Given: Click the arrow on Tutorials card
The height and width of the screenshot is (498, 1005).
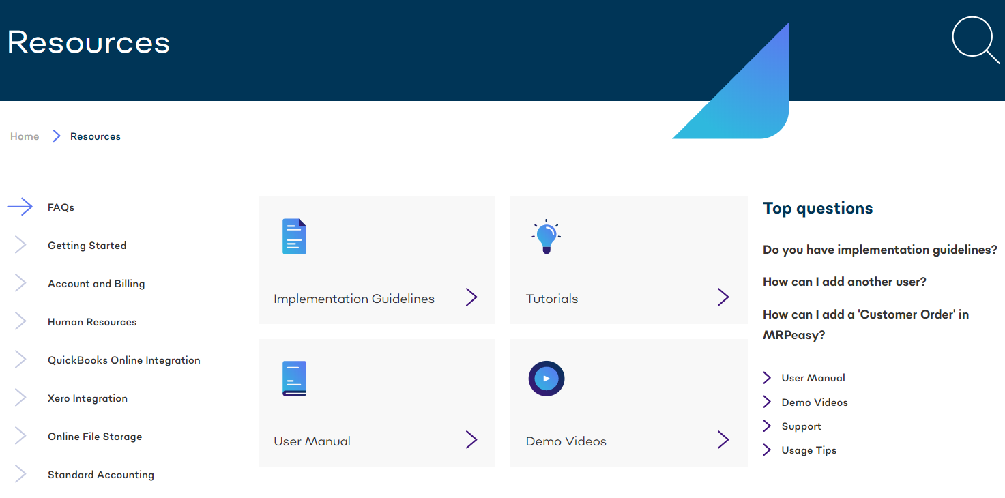Looking at the screenshot, I should coord(723,297).
